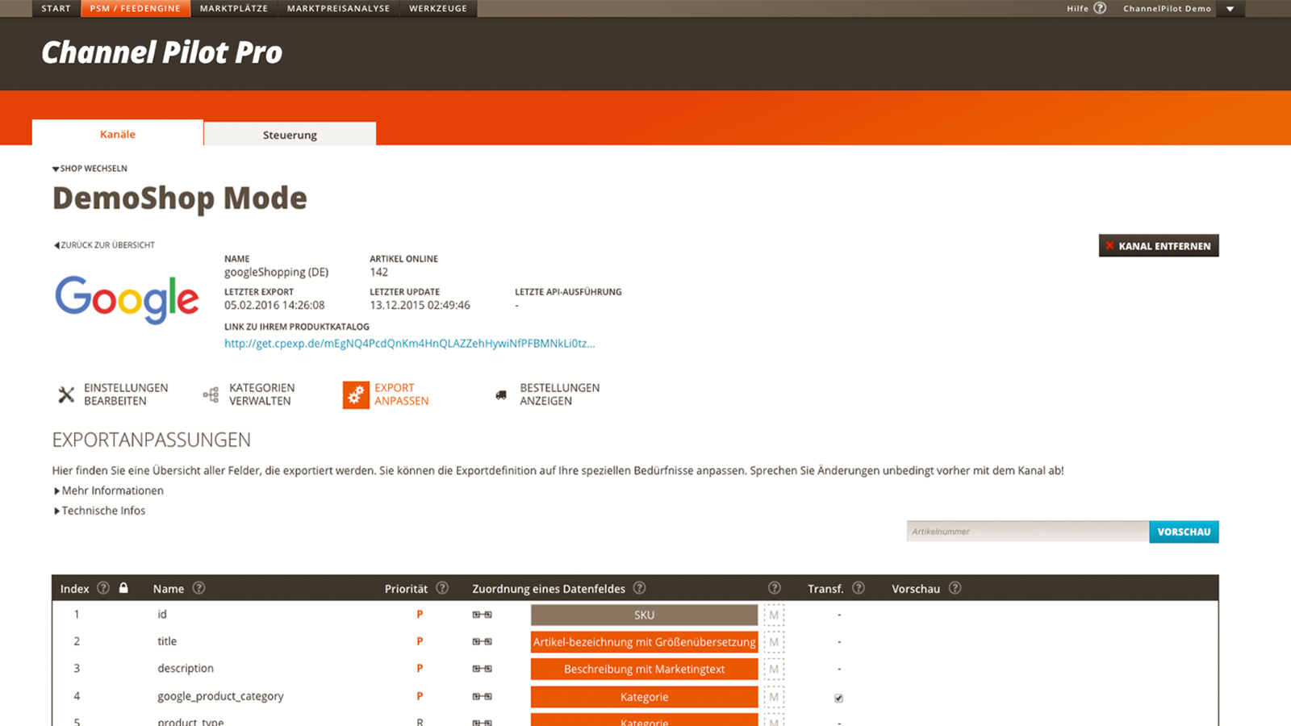Expand the Mehr Informationen section
The width and height of the screenshot is (1291, 726).
(109, 490)
